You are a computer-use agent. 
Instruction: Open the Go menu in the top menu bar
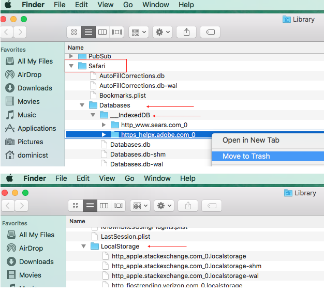[128, 5]
